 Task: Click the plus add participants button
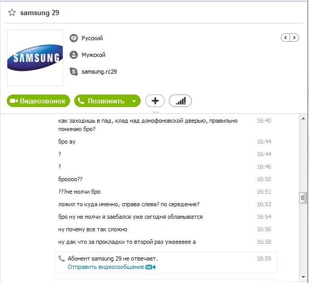155,101
